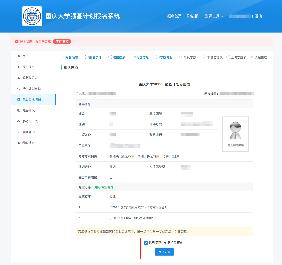Select 首页 in the sidebar
This screenshot has height=265, width=282.
tap(33, 56)
